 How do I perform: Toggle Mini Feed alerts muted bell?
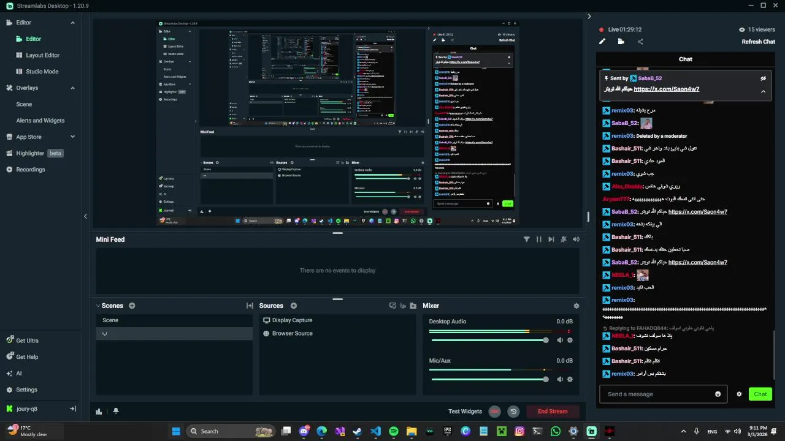[564, 239]
